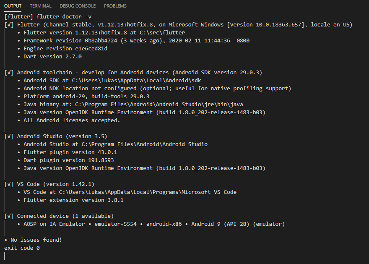Click the 'Flutter plugin version 43.0.1' line
The height and width of the screenshot is (264, 369).
(70, 152)
